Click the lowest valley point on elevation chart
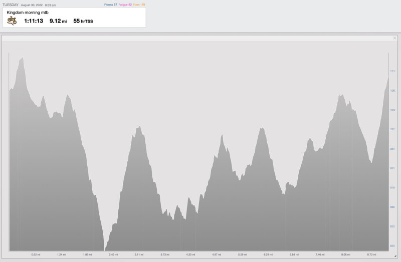This screenshot has width=401, height=262. [105, 249]
